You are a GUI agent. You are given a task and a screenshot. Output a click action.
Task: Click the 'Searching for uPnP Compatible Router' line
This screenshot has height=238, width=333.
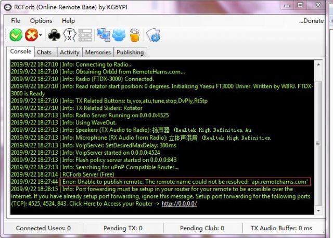(95, 167)
